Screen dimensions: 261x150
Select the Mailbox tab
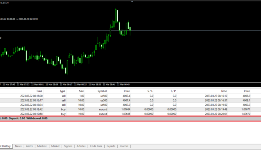(x=42, y=146)
